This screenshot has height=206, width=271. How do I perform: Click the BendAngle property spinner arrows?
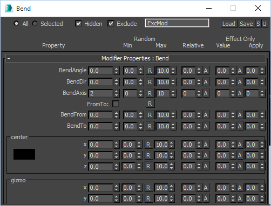[x=117, y=71]
